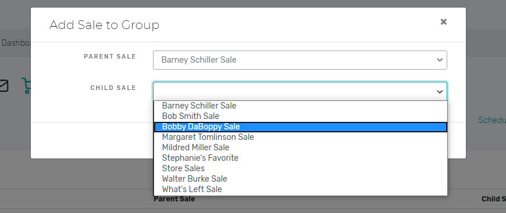Click the PARENT SALE field label
The width and height of the screenshot is (506, 213).
110,57
